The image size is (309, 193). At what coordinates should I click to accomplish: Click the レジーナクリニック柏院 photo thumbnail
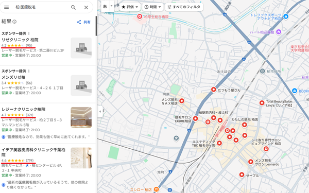81,117
